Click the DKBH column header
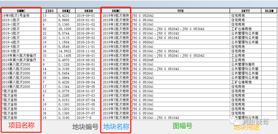The height and width of the screenshot is (134, 278). (88, 11)
